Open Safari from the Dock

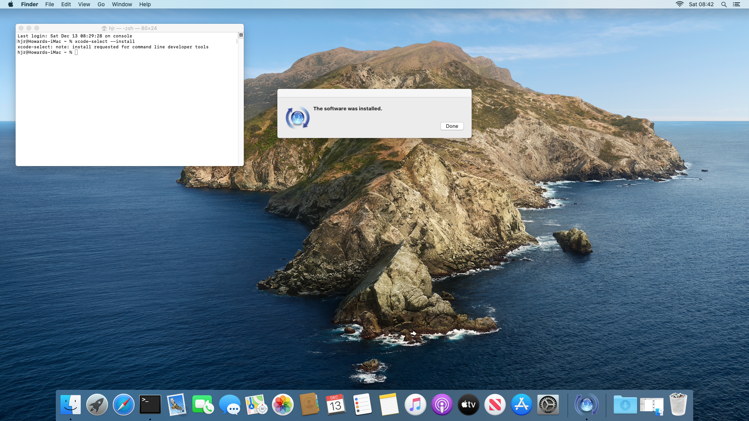(123, 405)
